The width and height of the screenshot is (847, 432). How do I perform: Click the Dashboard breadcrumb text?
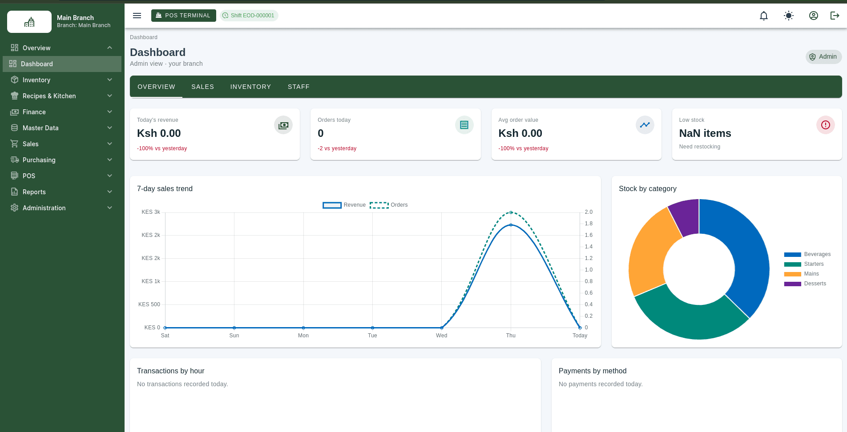click(144, 37)
